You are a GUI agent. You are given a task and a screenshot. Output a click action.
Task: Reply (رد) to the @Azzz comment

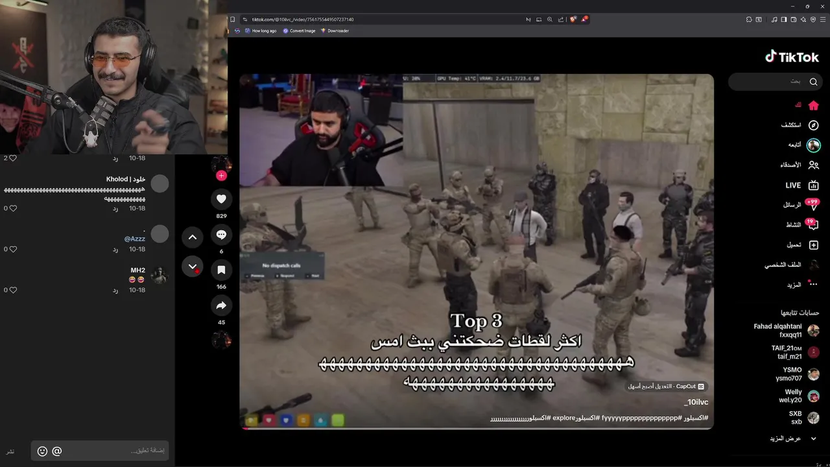coord(115,249)
